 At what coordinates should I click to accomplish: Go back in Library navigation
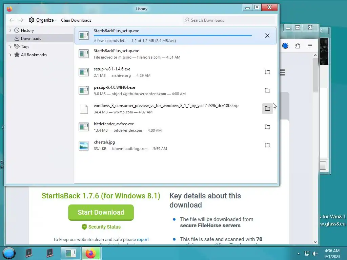coord(12,20)
